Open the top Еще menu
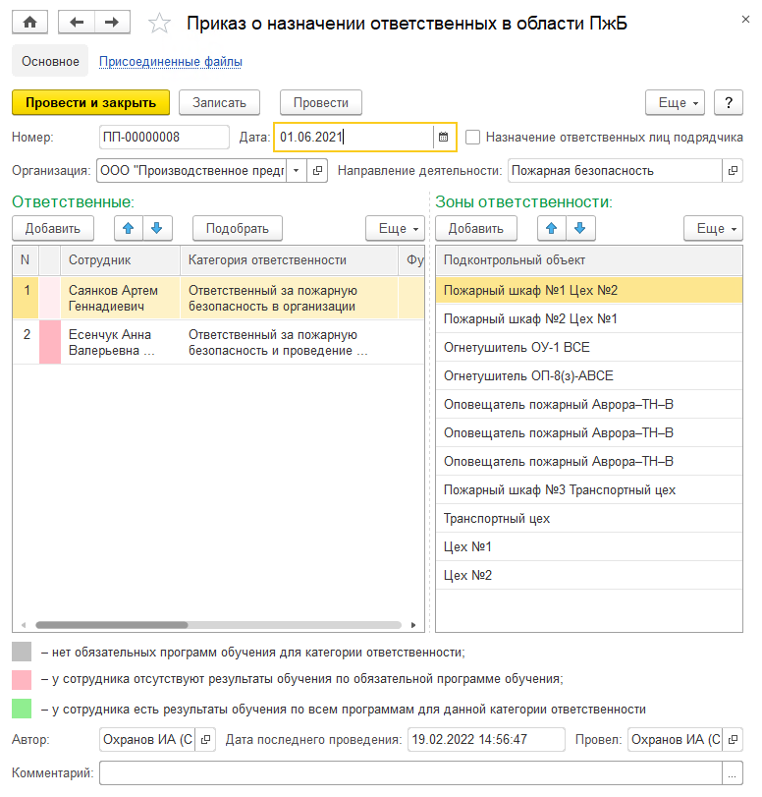 tap(676, 102)
